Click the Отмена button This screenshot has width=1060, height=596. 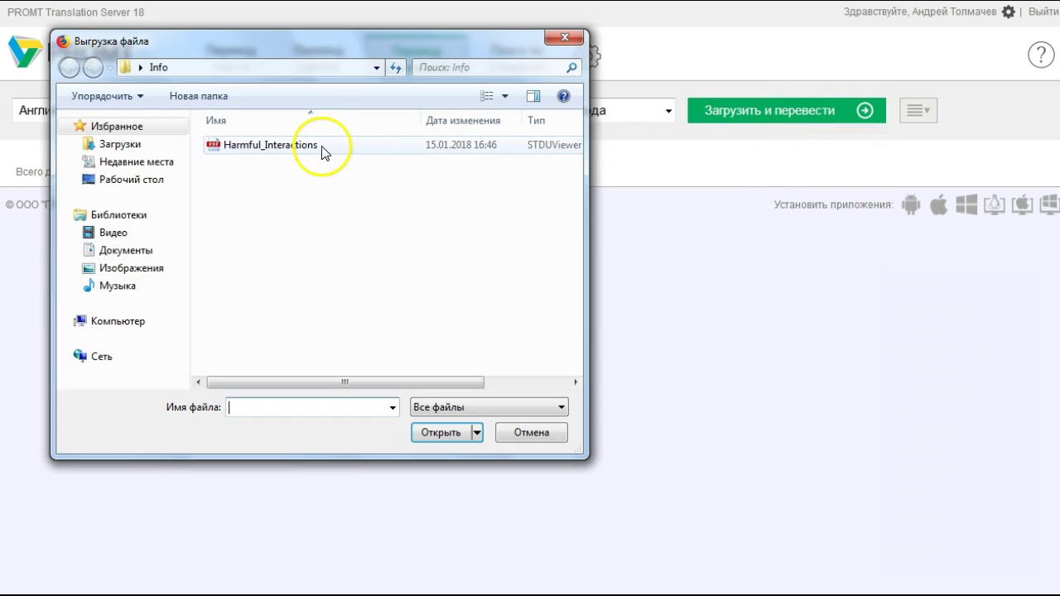532,432
